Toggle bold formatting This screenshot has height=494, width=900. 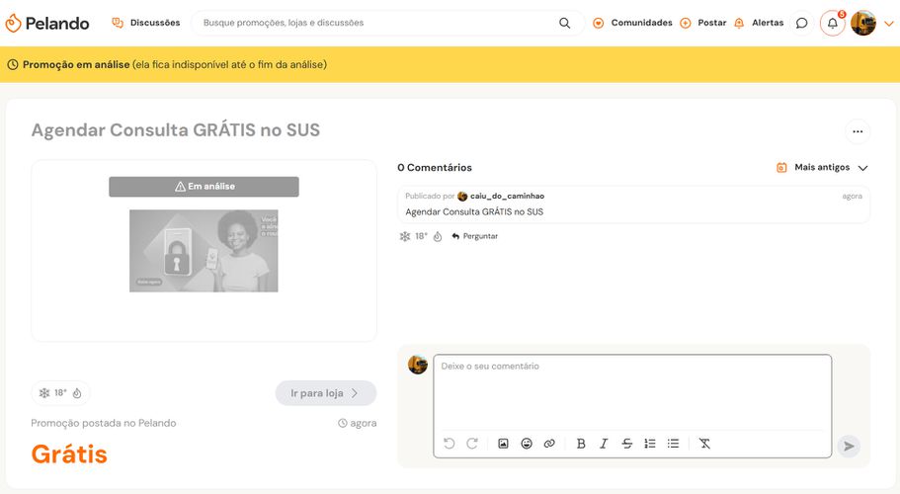point(581,444)
